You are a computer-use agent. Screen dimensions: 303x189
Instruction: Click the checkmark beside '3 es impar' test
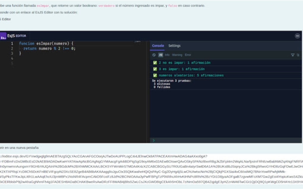click(155, 69)
